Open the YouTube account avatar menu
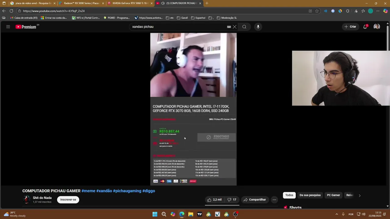The image size is (390, 219). click(x=377, y=27)
